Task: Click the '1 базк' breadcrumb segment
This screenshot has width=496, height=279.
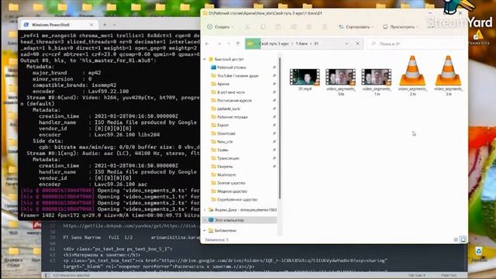Action: point(301,43)
